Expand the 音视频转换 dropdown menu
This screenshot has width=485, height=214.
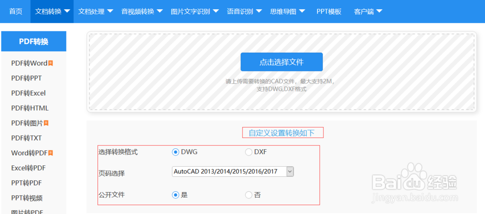pos(142,12)
